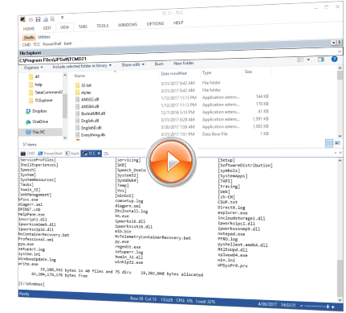Select the Dropbox icon in navigation tree
346x313 pixels.
(28, 111)
